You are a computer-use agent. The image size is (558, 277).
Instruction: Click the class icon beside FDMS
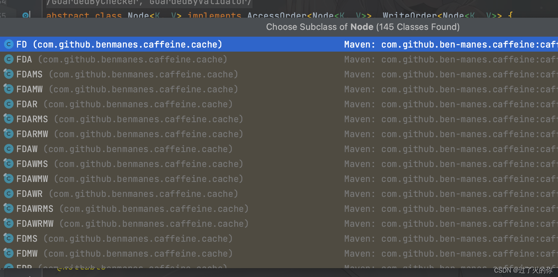(x=8, y=238)
